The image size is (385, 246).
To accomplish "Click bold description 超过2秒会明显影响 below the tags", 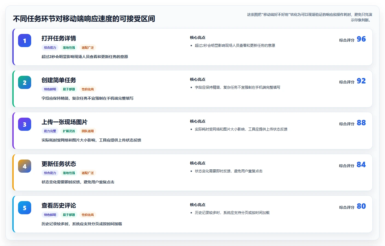I will click(x=85, y=57).
